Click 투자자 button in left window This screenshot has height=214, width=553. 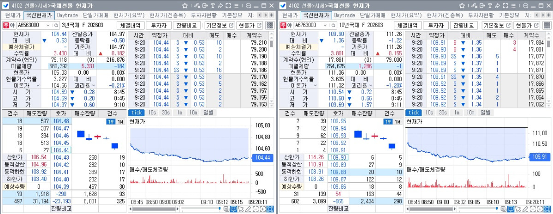(x=159, y=25)
